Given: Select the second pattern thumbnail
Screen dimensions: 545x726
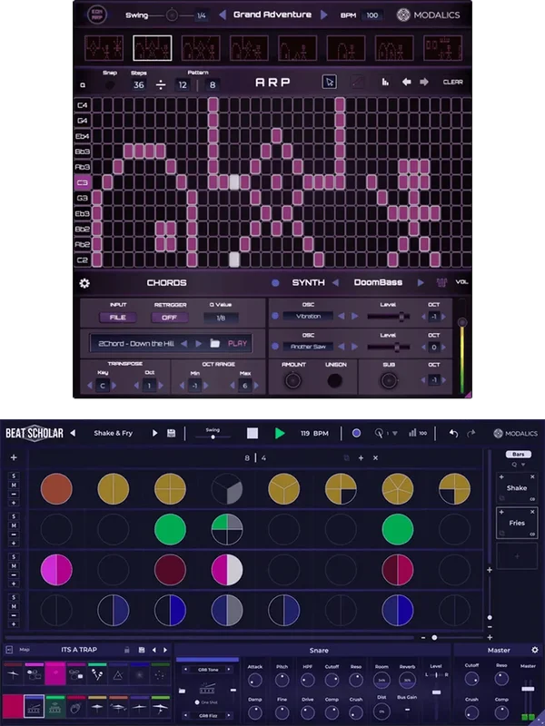Looking at the screenshot, I should tap(153, 48).
